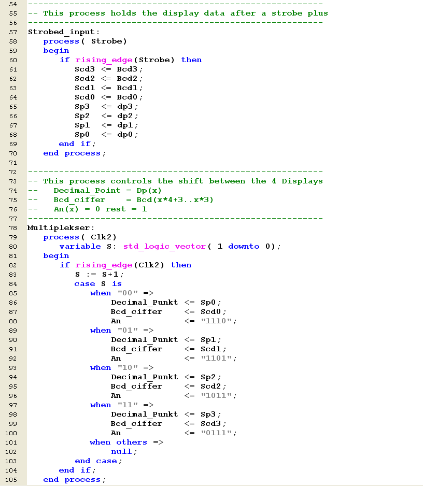Click the 'when "11" =>' branch
Image resolution: width=423 pixels, height=486 pixels.
122,405
